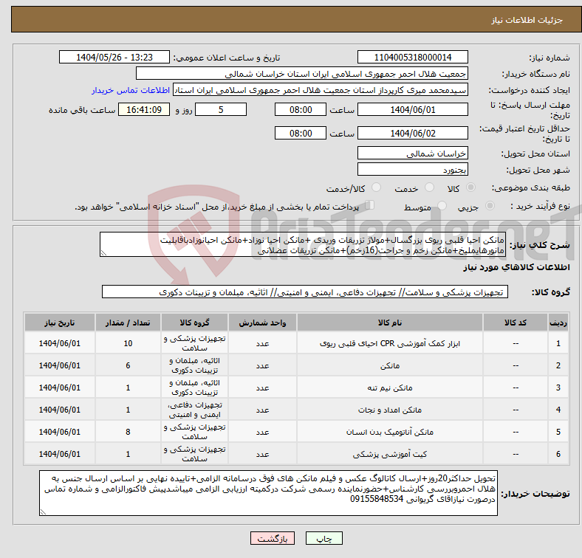Click the remaining days field showing 5

(x=221, y=109)
